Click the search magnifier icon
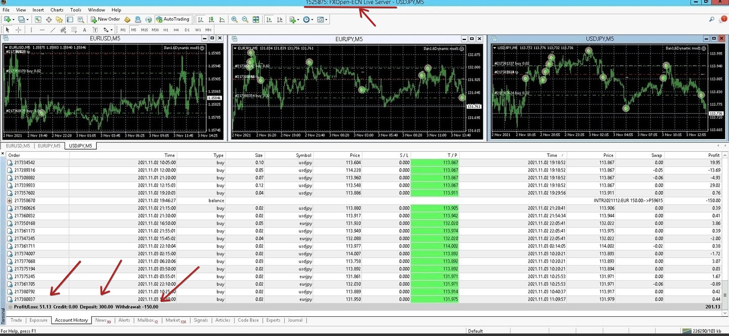Viewport: 729px width, 336px height. (712, 19)
